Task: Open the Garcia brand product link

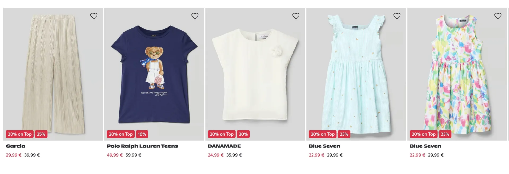Action: (x=16, y=146)
